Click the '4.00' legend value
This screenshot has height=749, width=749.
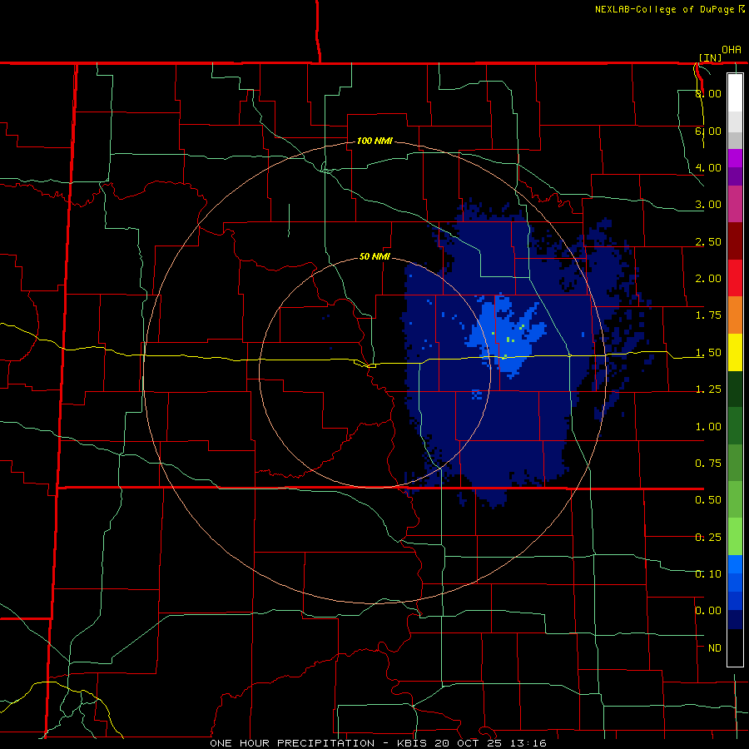(x=708, y=167)
